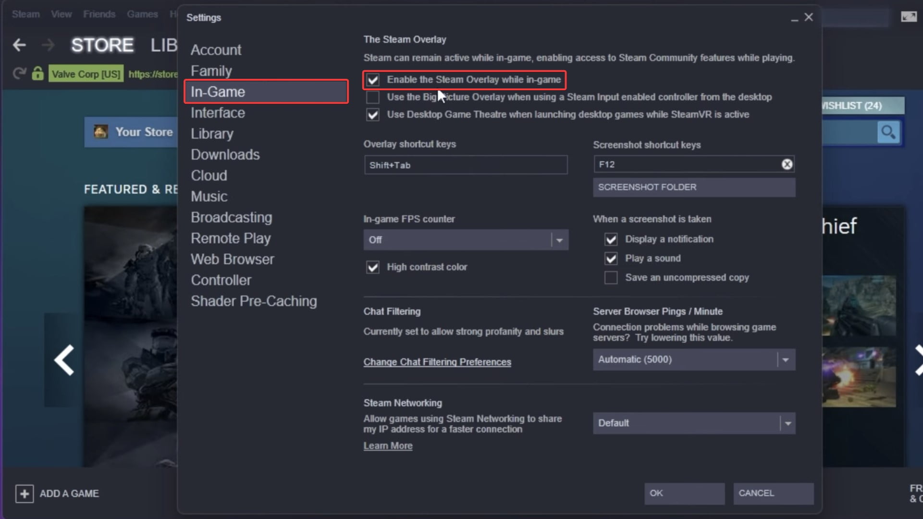Viewport: 923px width, 519px height.
Task: Uncheck Play a sound for screenshots
Action: pyautogui.click(x=611, y=259)
